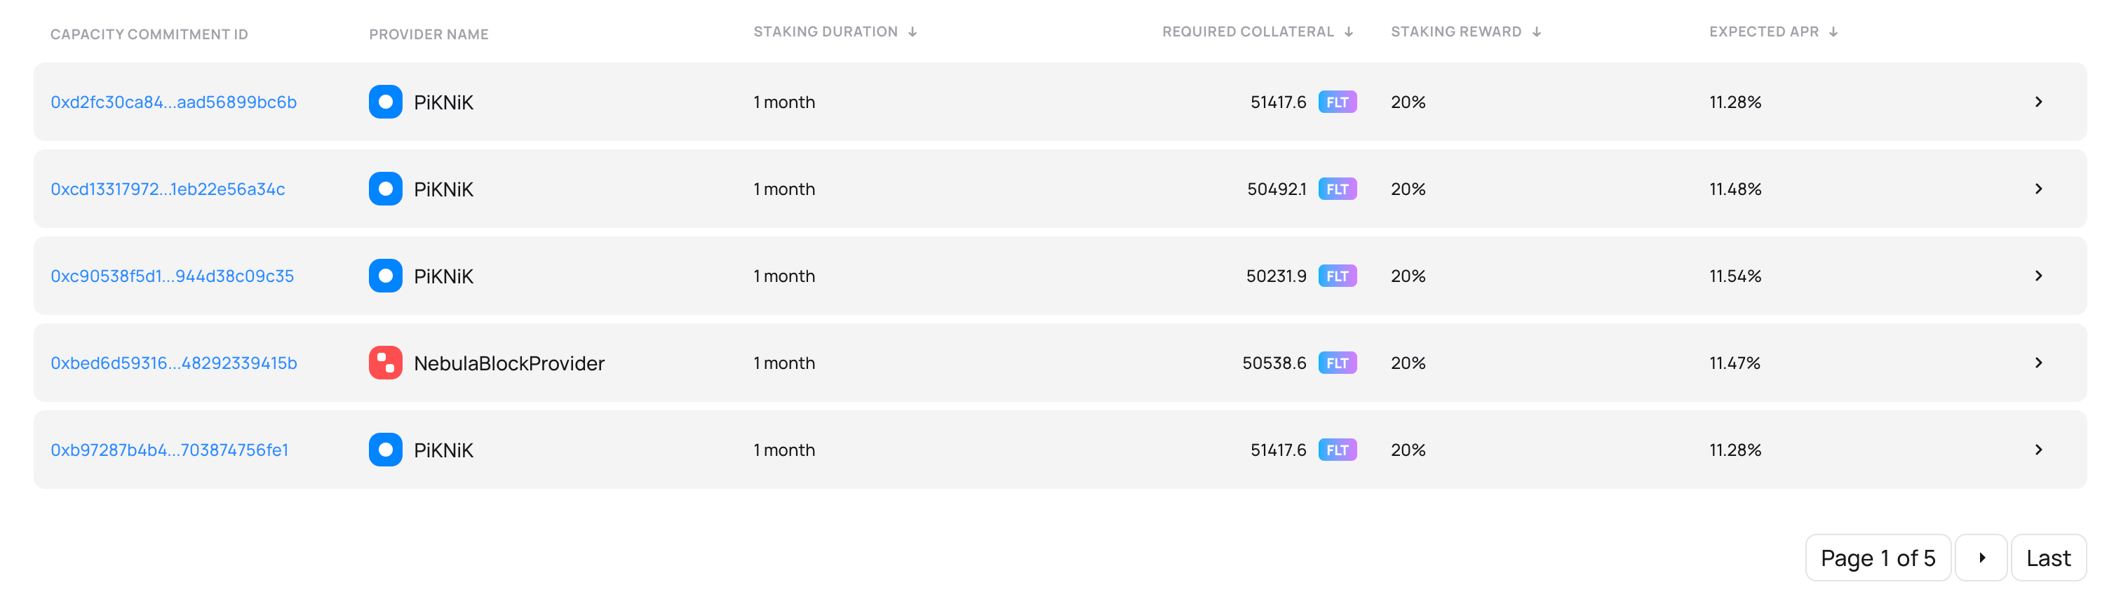
Task: Sort by Staking Reward arrow icon
Action: pos(1537,32)
